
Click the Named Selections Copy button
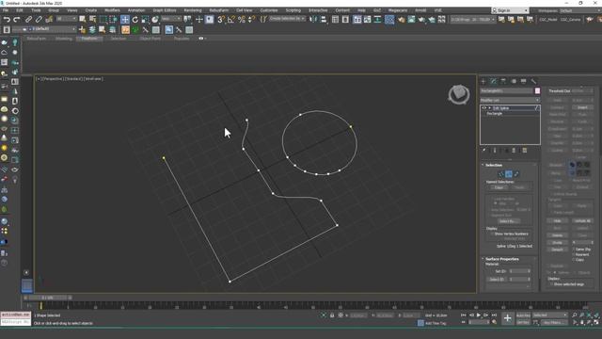(x=499, y=187)
